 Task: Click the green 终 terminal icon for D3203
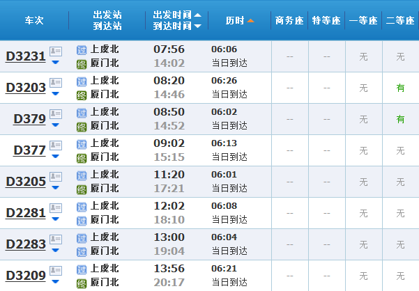[x=82, y=95]
